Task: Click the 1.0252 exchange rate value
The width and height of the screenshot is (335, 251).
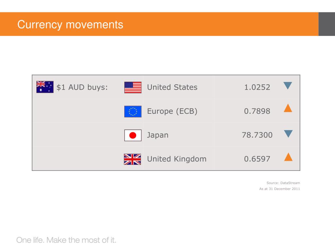Action: (x=257, y=87)
